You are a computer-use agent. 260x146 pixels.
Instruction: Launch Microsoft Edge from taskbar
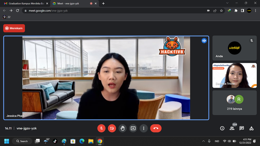point(82,141)
